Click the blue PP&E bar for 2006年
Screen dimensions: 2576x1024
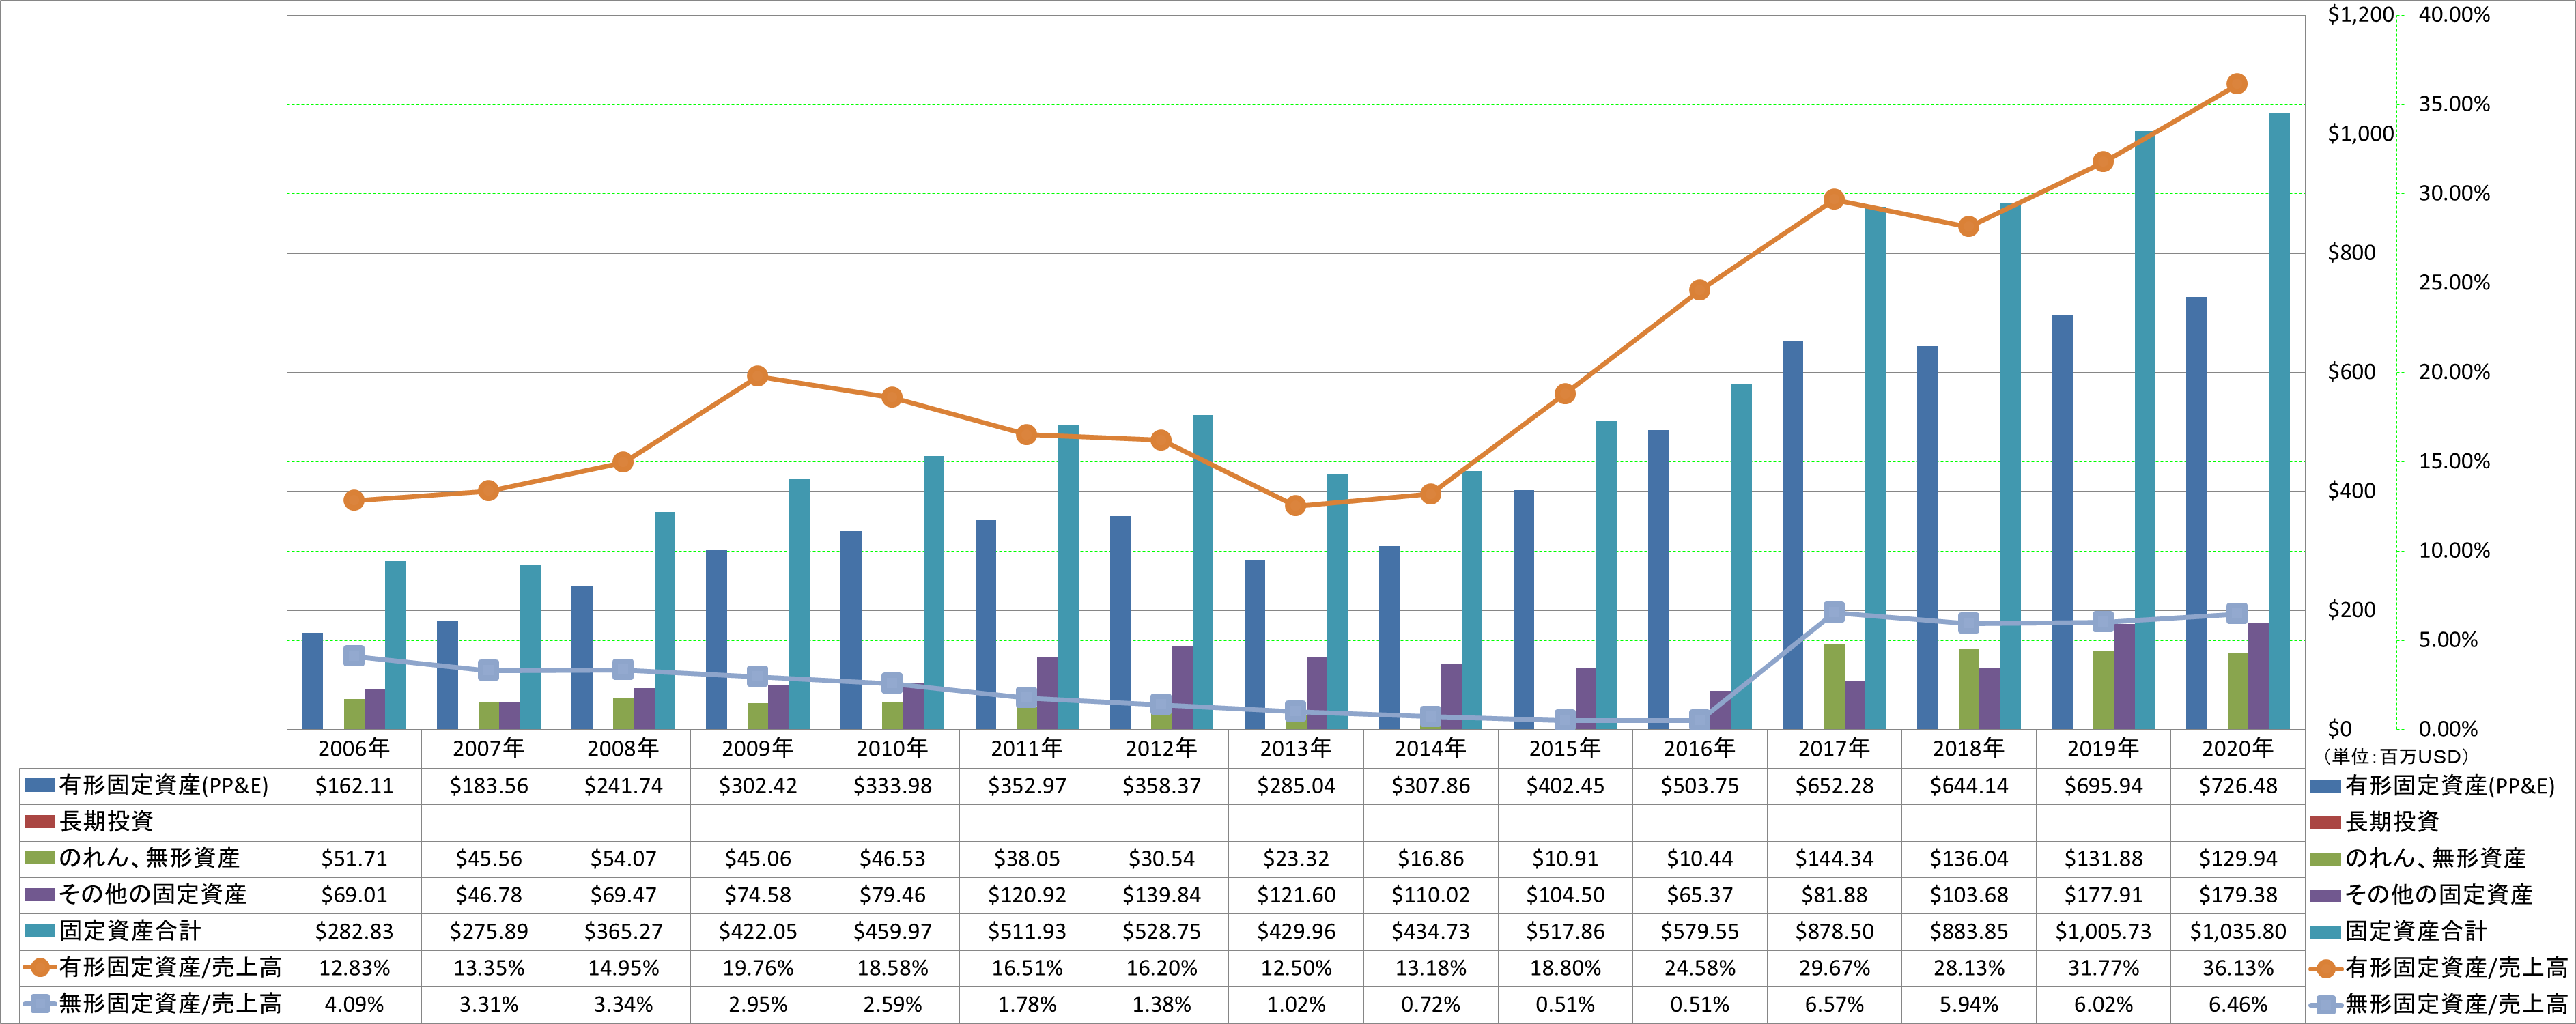[312, 681]
